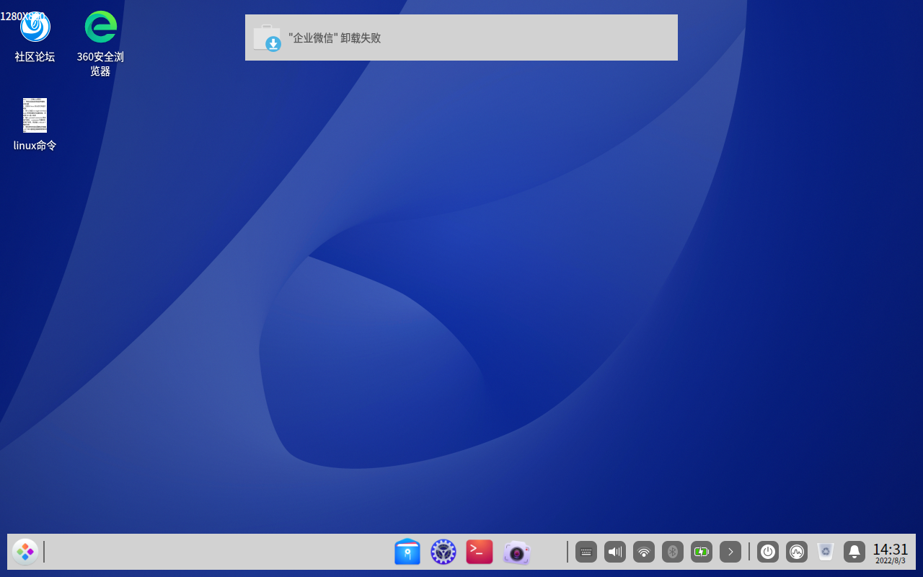923x577 pixels.
Task: Click the clock to view the calendar
Action: (891, 552)
